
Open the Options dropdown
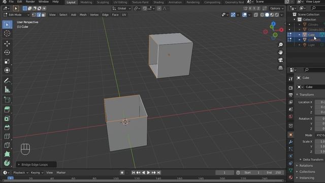click(277, 9)
